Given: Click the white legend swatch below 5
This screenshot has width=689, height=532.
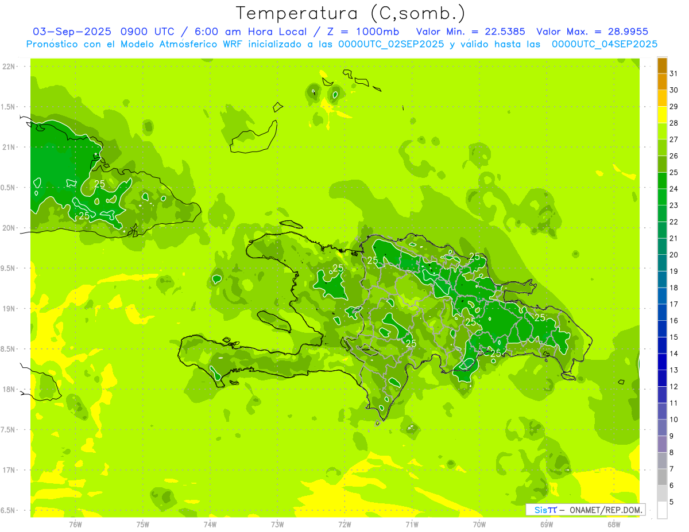Looking at the screenshot, I should coord(662,510).
